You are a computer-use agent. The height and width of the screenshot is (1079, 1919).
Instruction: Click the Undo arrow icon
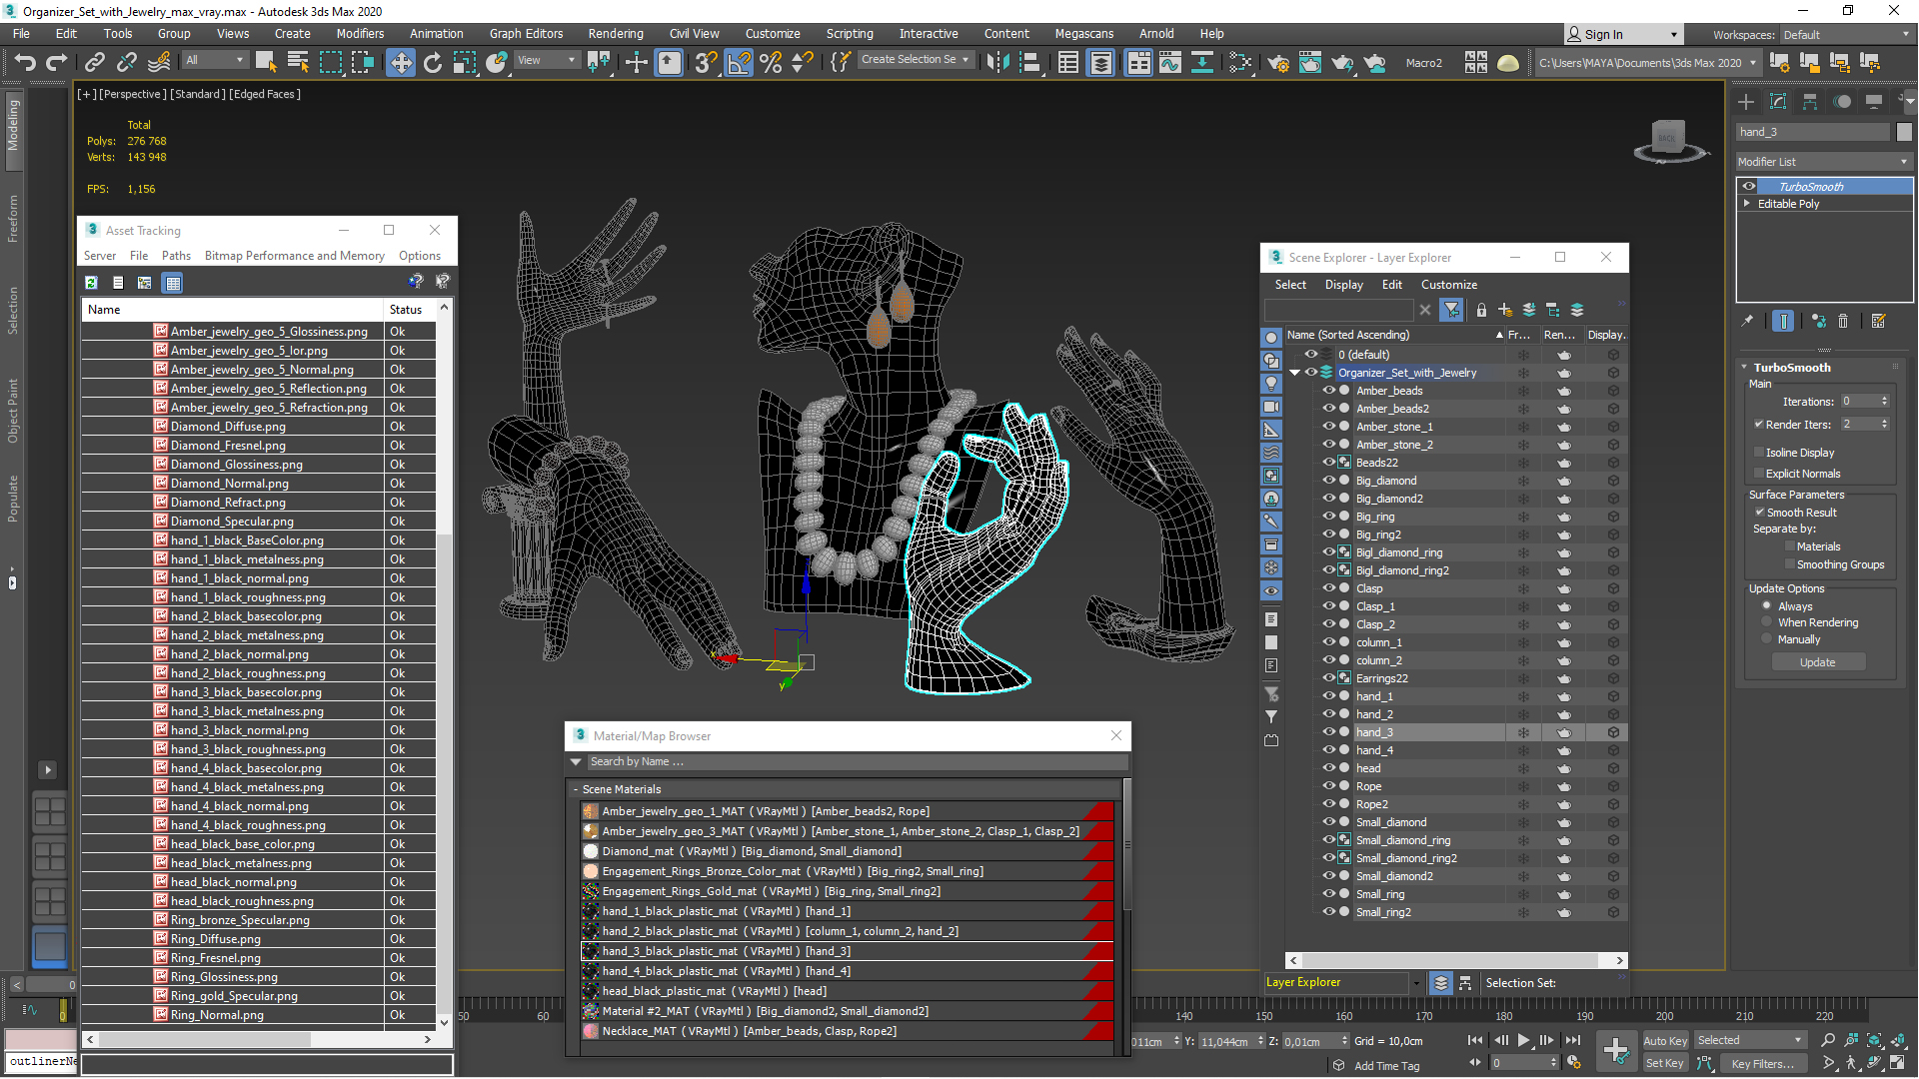[25, 63]
